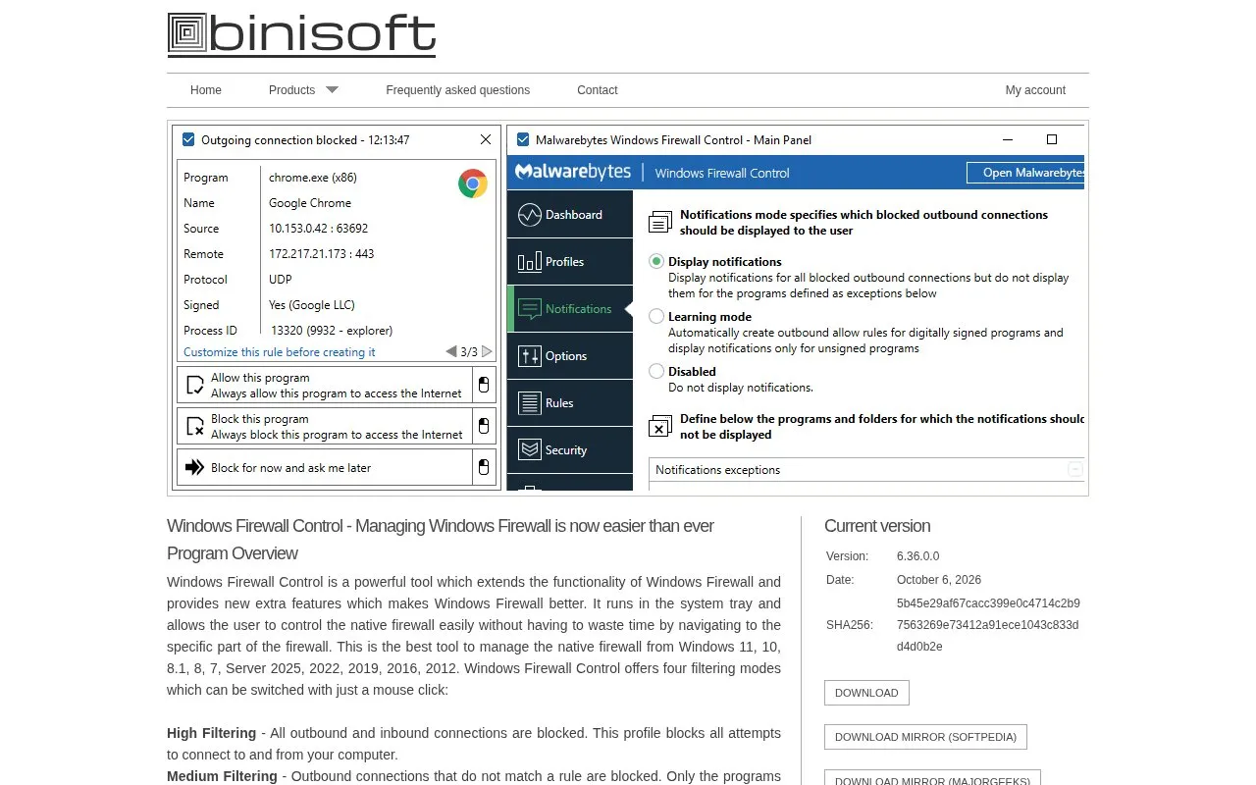
Task: Click the Options sliders icon
Action: tap(530, 356)
